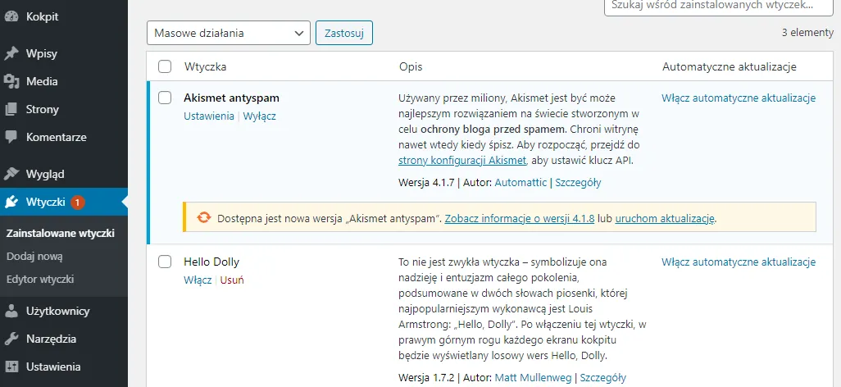Click the uruchom aktualizację link
The height and width of the screenshot is (387, 841).
(x=665, y=219)
